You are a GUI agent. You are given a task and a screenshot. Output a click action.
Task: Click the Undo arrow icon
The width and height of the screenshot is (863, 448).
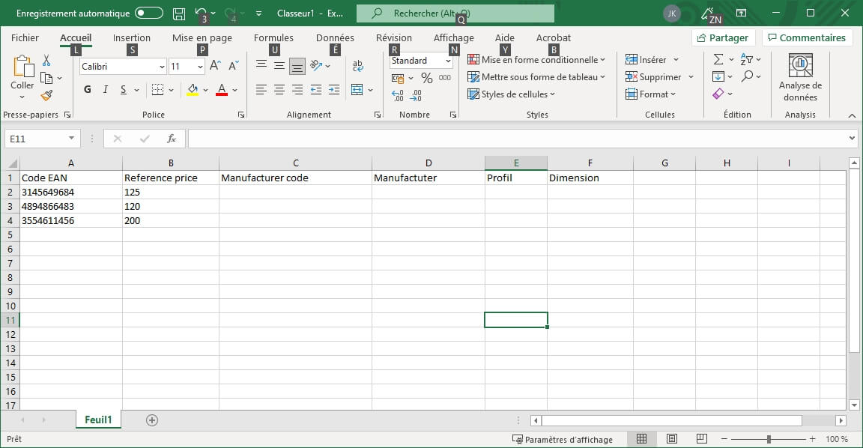coord(200,13)
